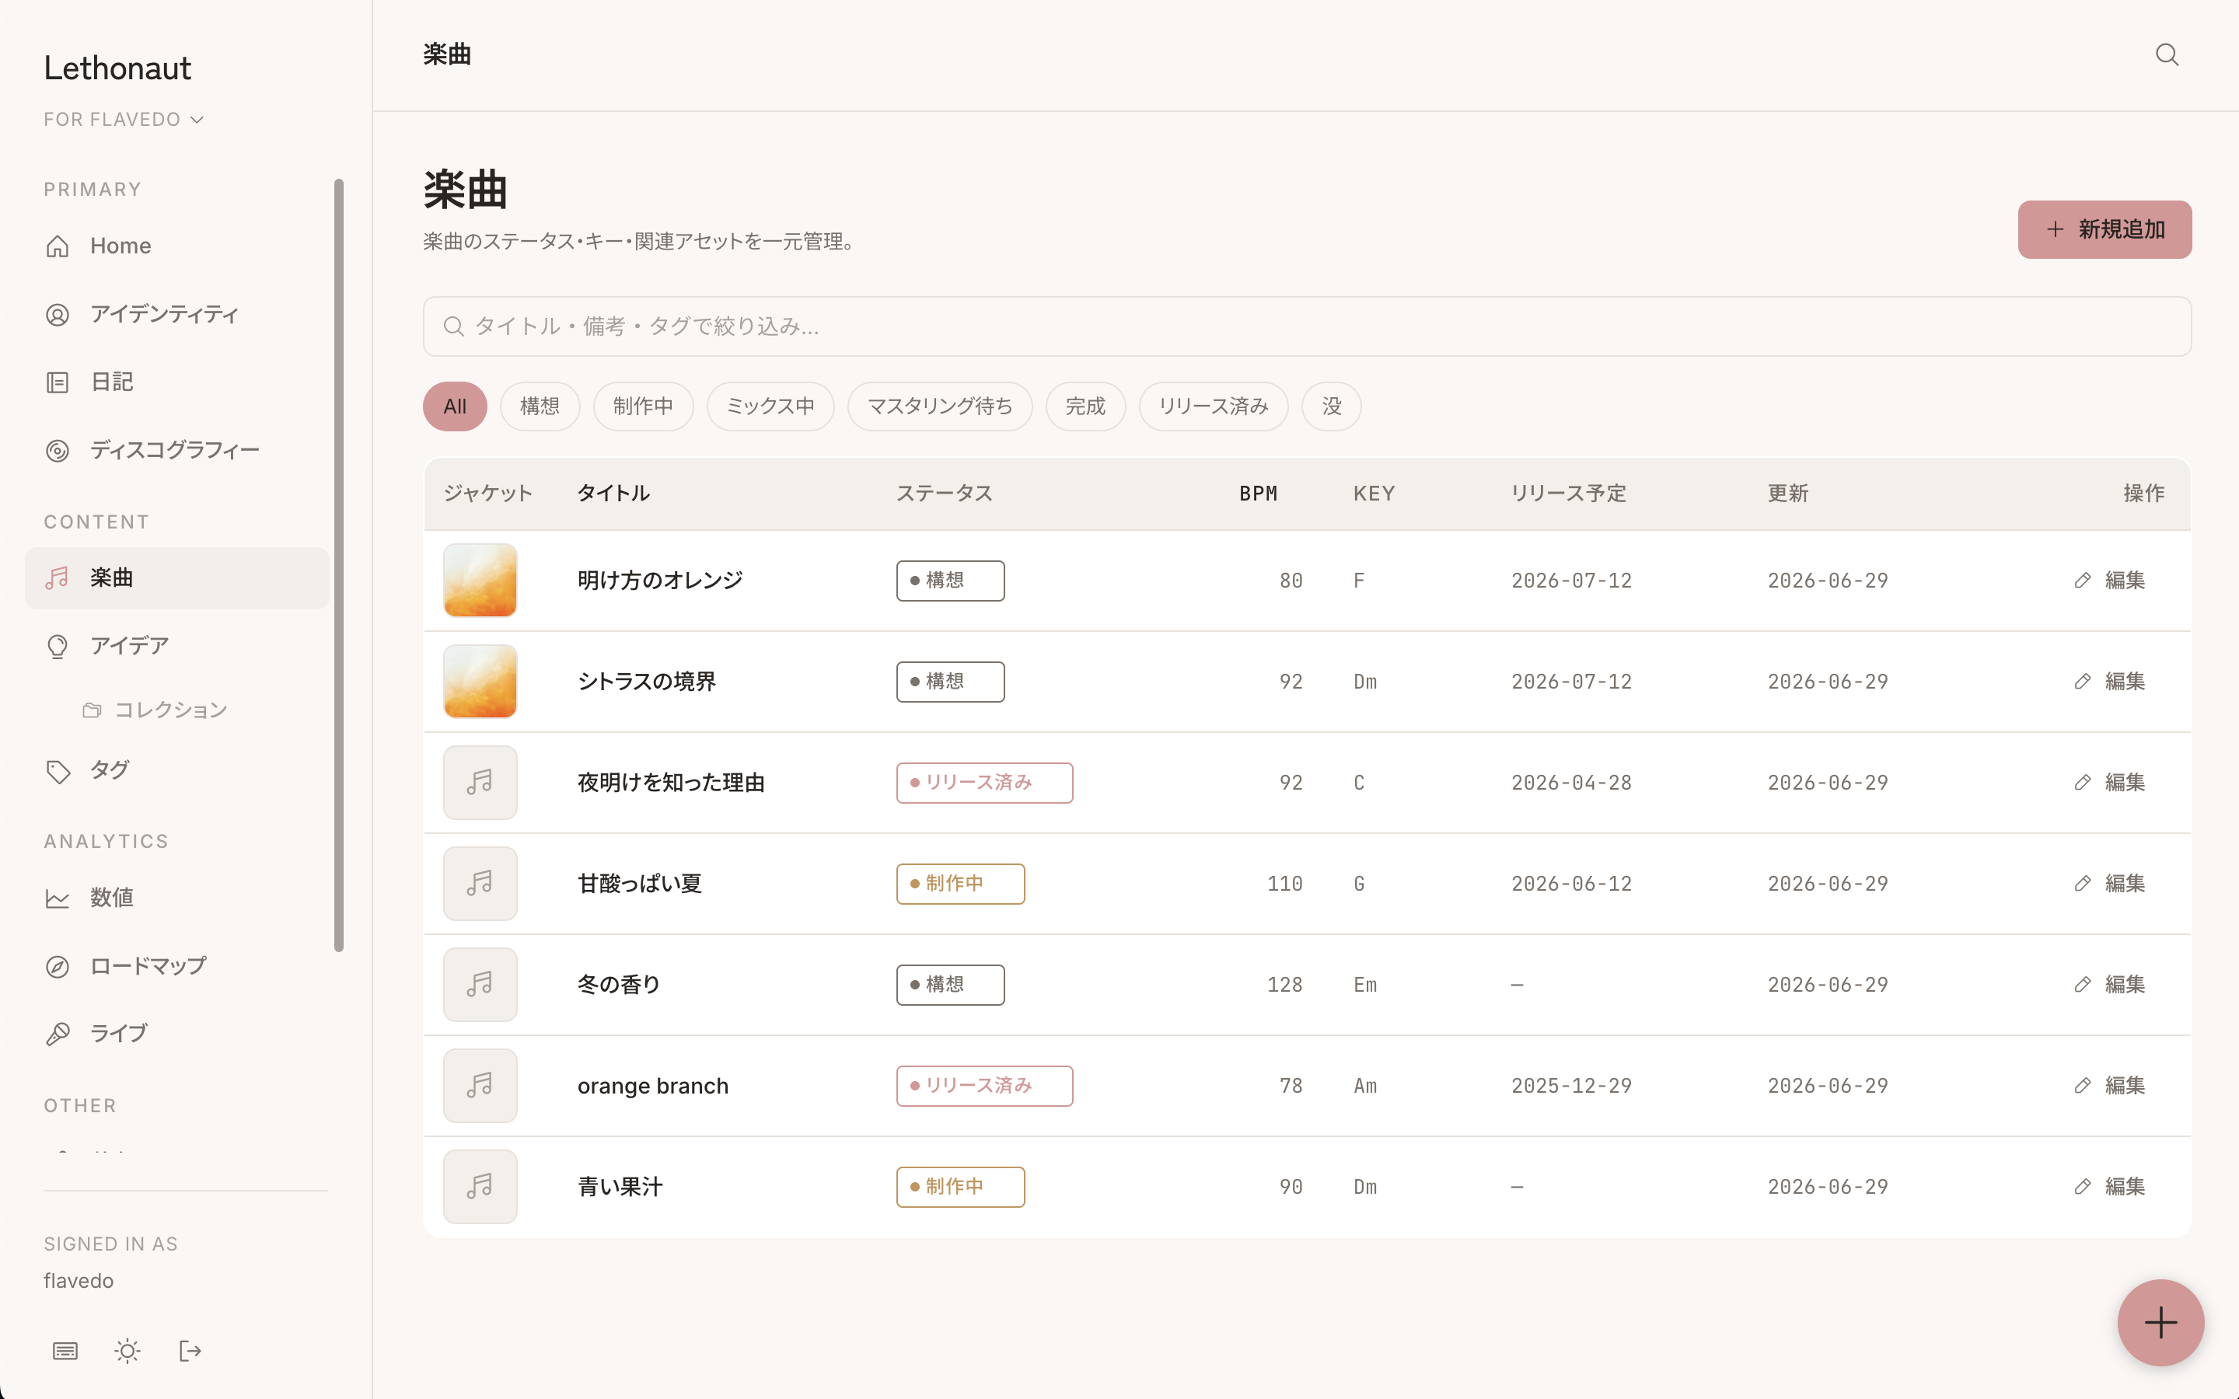Select the ミックス中 filter chip
2239x1399 pixels.
(x=770, y=406)
